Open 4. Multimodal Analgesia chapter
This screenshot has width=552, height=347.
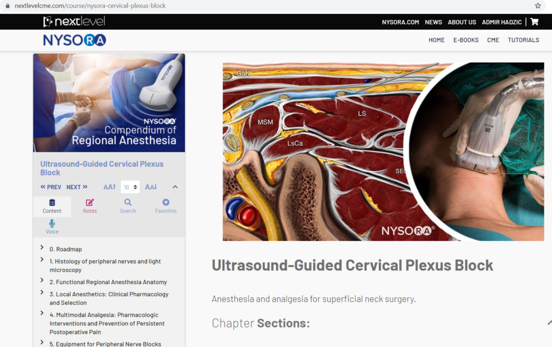tap(107, 323)
